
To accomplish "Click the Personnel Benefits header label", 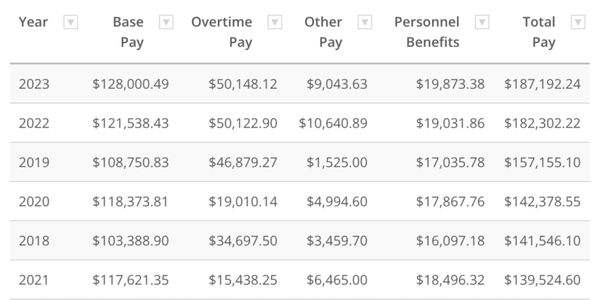I will (427, 32).
